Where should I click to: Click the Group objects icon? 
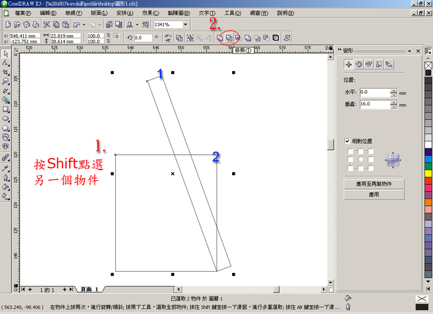pyautogui.click(x=190, y=38)
